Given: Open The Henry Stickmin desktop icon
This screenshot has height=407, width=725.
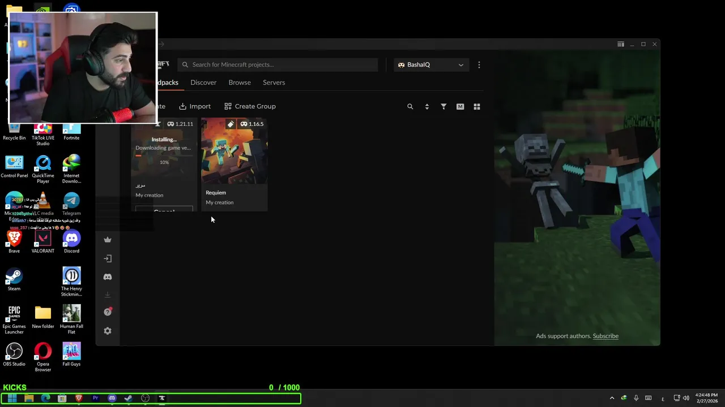Looking at the screenshot, I should (x=71, y=282).
